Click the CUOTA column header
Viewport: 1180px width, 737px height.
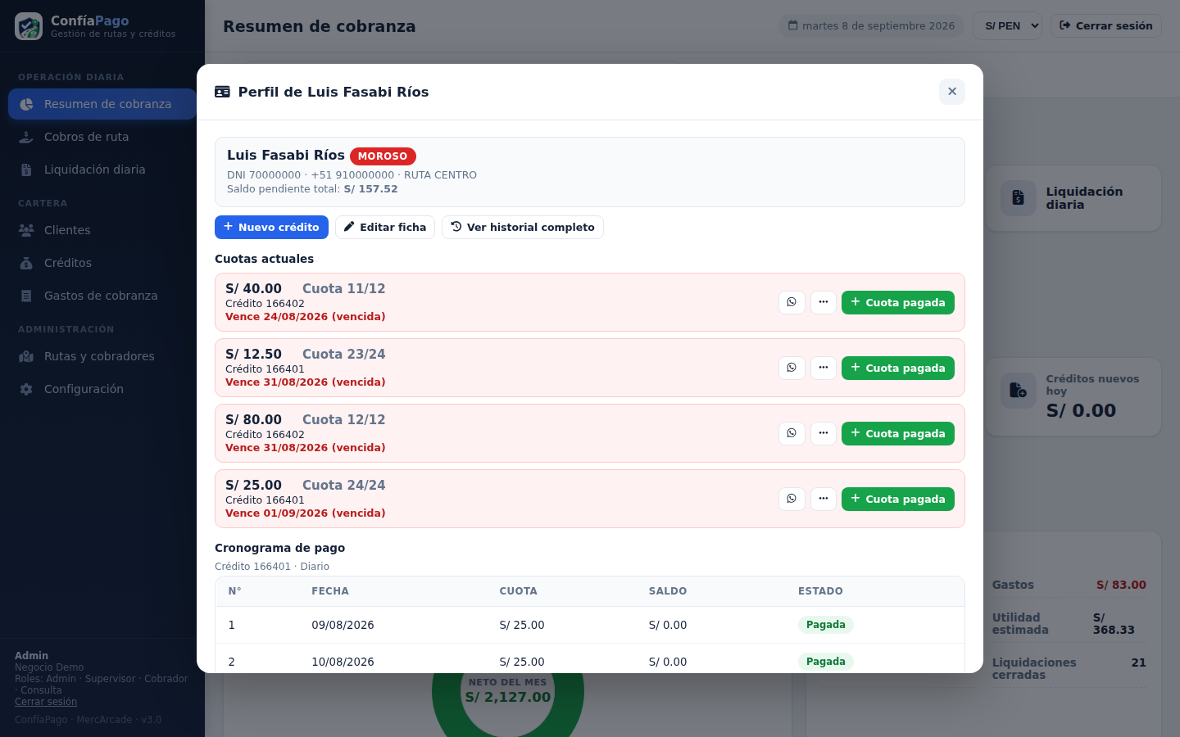click(519, 591)
